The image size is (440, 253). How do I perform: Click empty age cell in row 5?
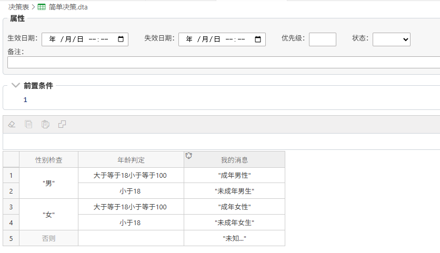point(131,238)
